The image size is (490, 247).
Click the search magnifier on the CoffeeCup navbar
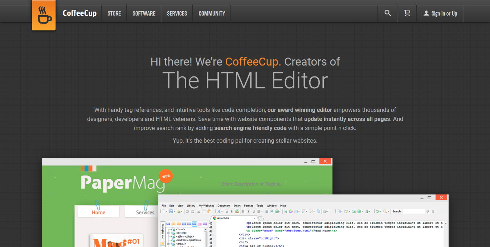click(387, 13)
